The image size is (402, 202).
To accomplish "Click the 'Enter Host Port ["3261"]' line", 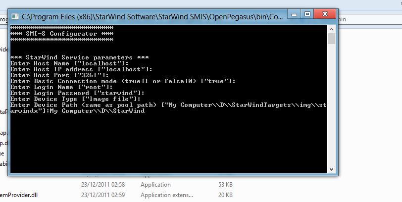I will pyautogui.click(x=59, y=75).
